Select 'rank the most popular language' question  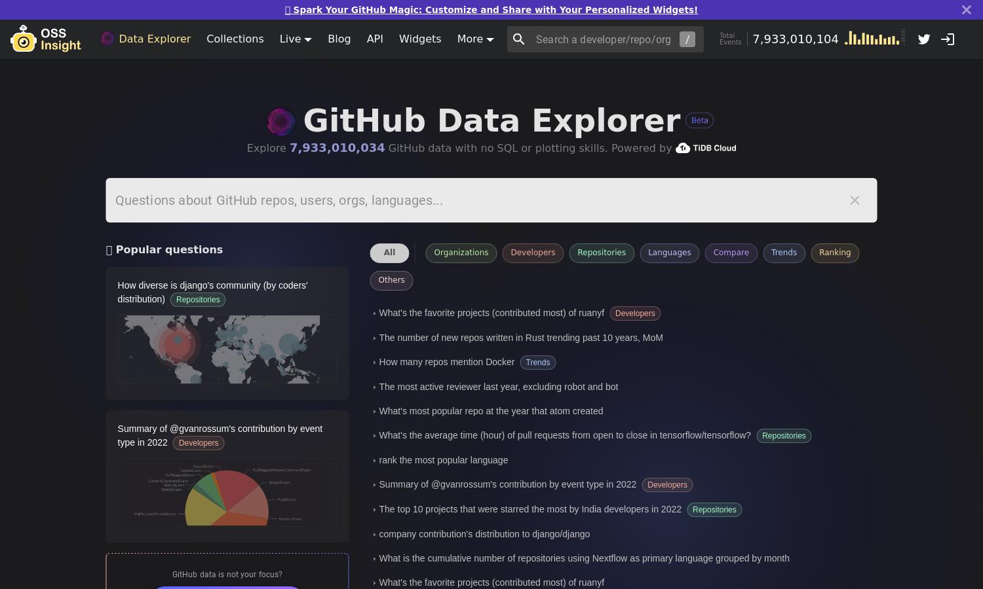(444, 460)
